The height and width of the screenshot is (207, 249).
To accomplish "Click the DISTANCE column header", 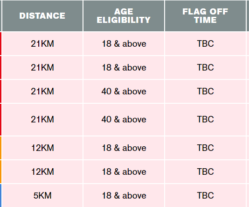I will (42, 16).
